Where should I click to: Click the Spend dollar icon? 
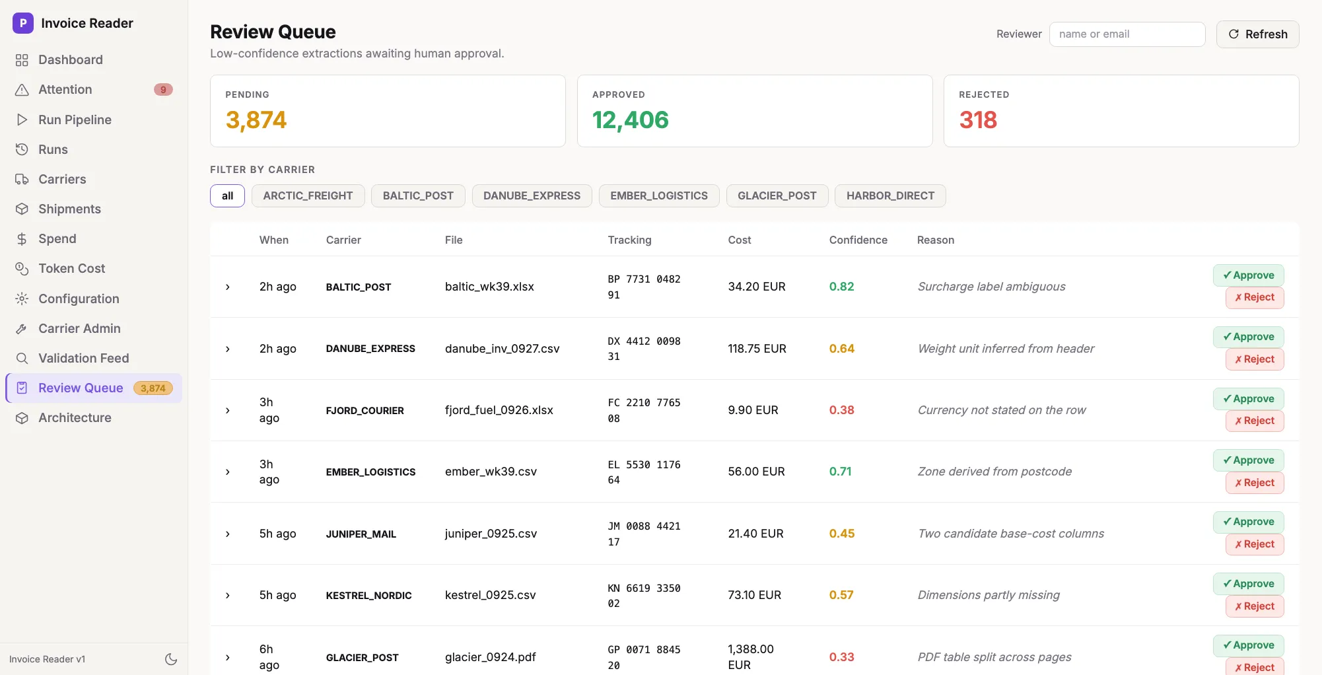pyautogui.click(x=22, y=239)
